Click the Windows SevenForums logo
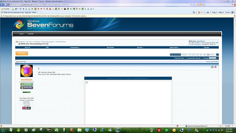Screen dimensions: 236x133 click(43, 24)
